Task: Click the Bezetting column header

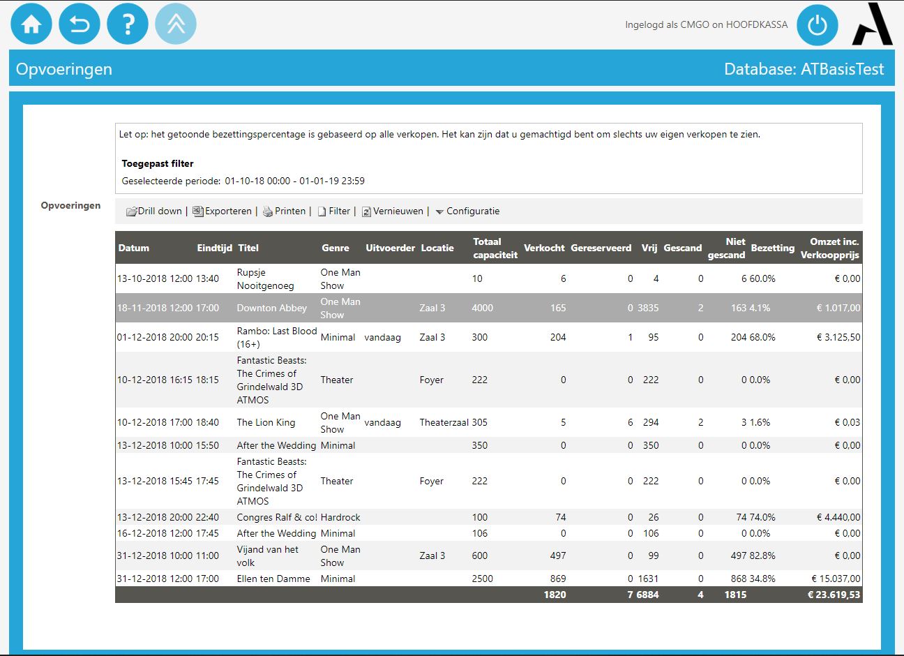Action: 773,248
